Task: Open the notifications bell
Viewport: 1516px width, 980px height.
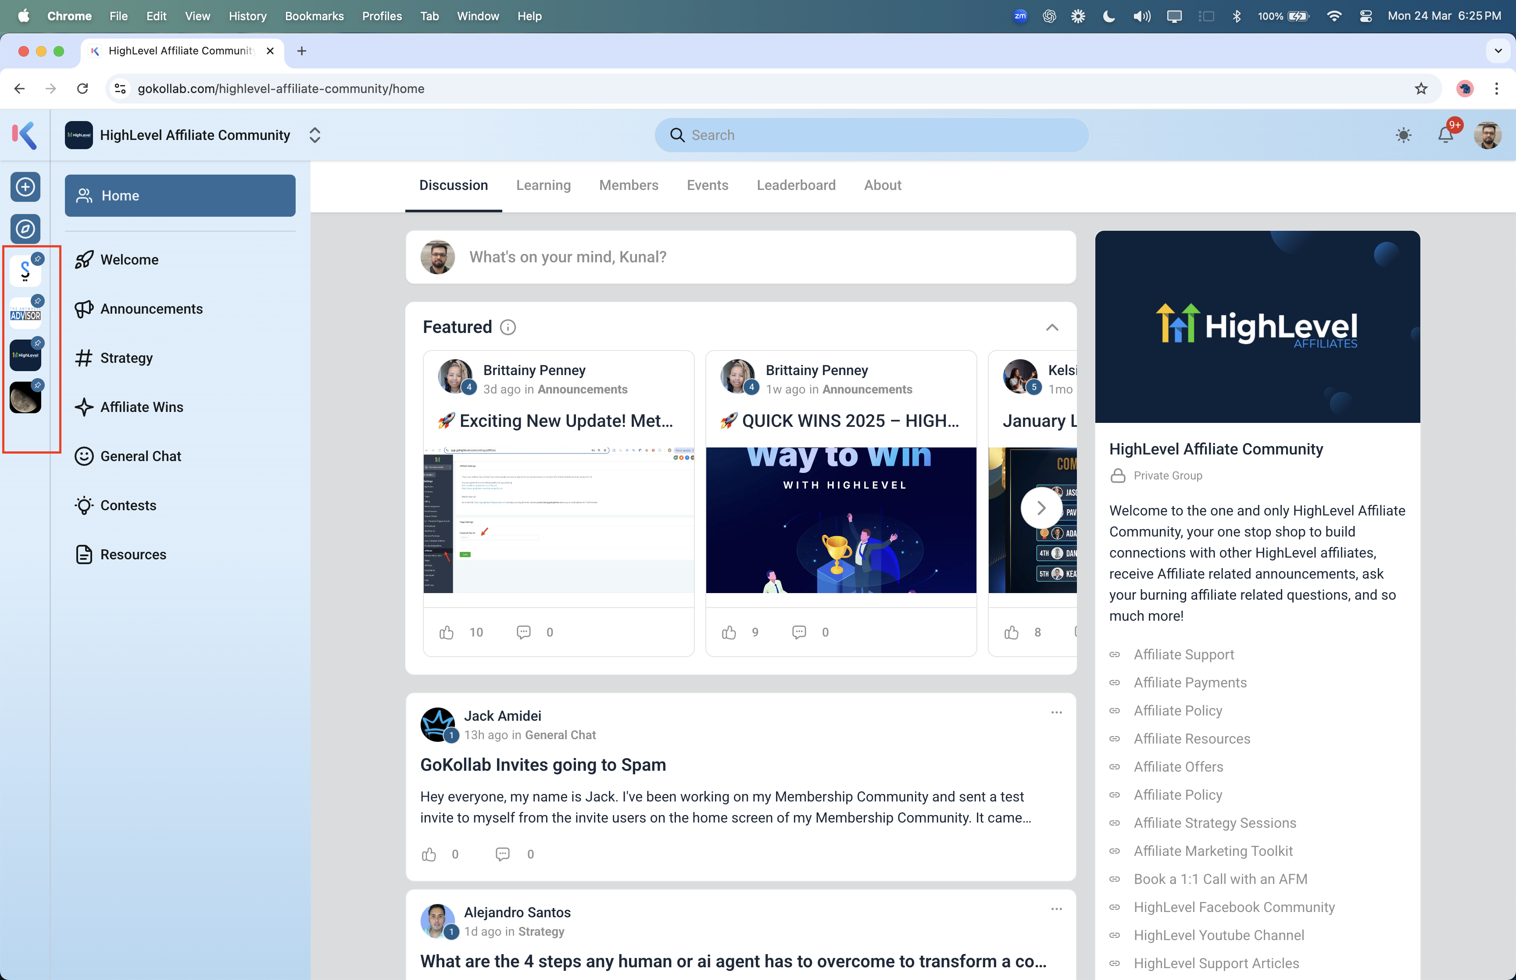Action: [1445, 135]
